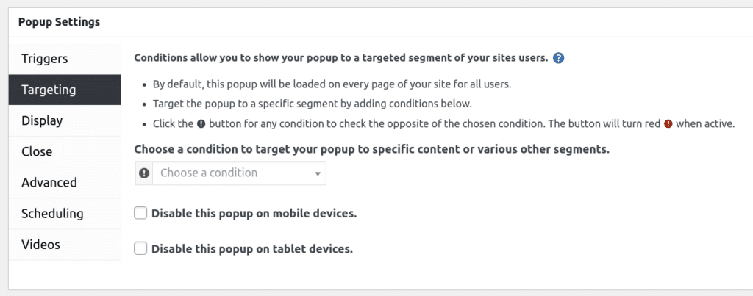Switch to the Display tab
This screenshot has width=753, height=296.
[65, 121]
